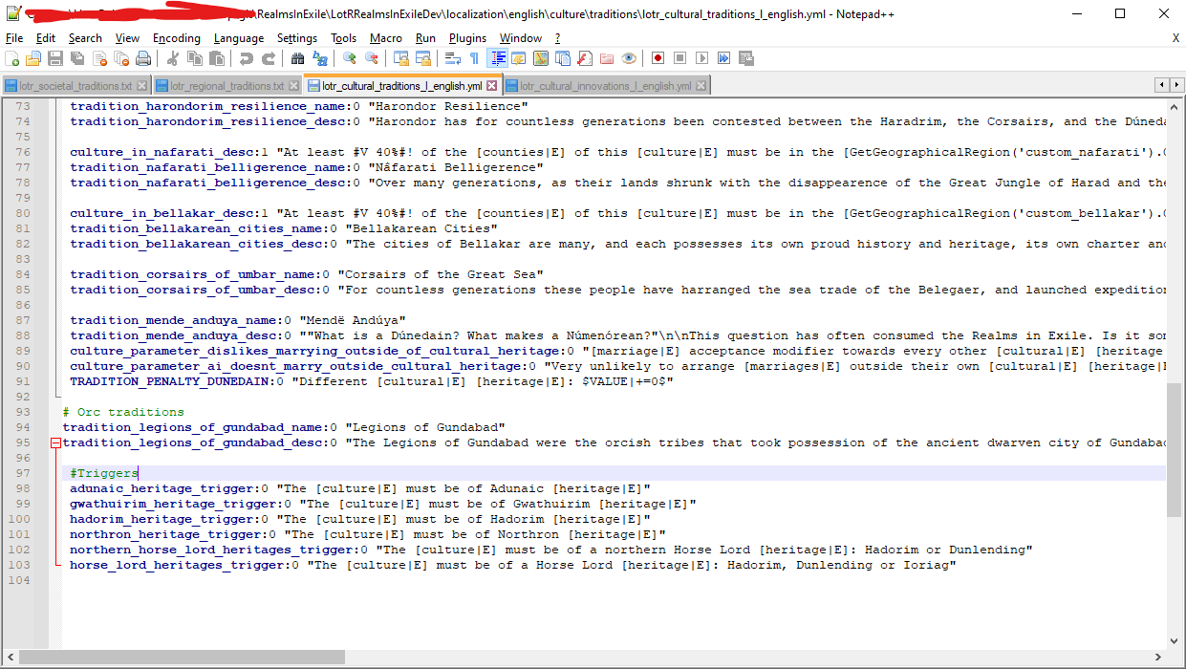The image size is (1186, 669).
Task: Close the lotr_societal_traditions.txt tab
Action: pyautogui.click(x=143, y=86)
